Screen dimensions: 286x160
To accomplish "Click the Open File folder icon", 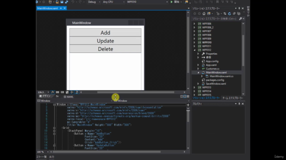I will (57, 2).
